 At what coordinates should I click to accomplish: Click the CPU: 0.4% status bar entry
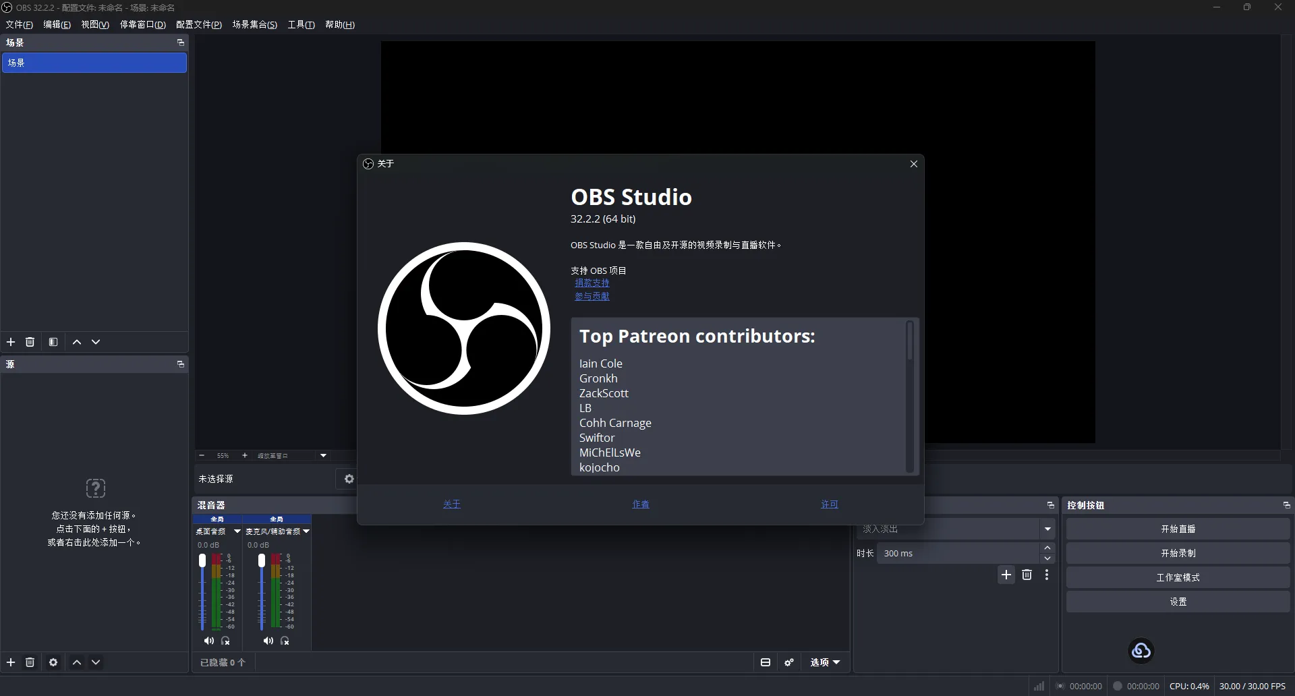[1189, 686]
